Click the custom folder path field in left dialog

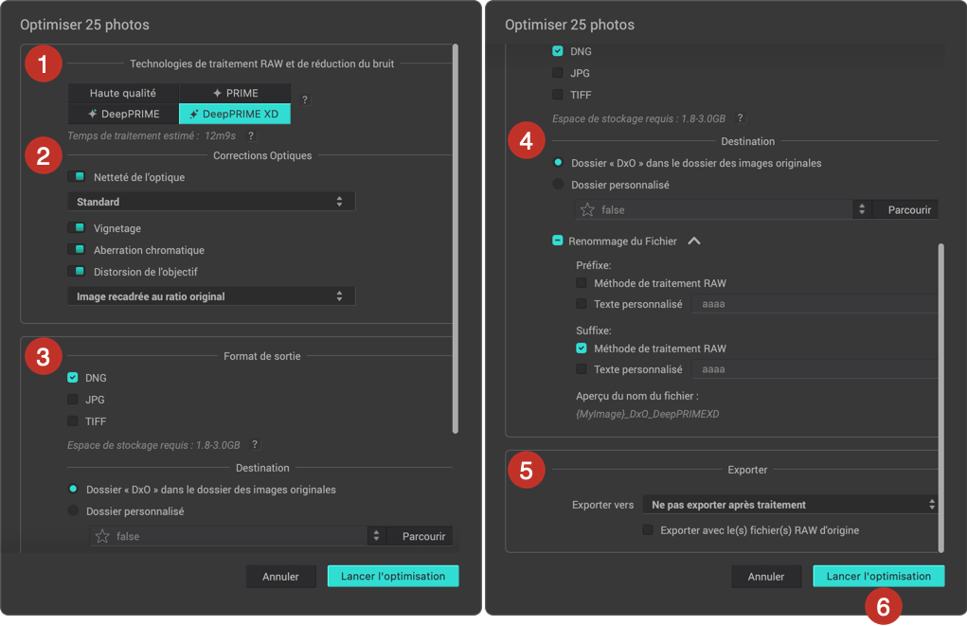(229, 537)
